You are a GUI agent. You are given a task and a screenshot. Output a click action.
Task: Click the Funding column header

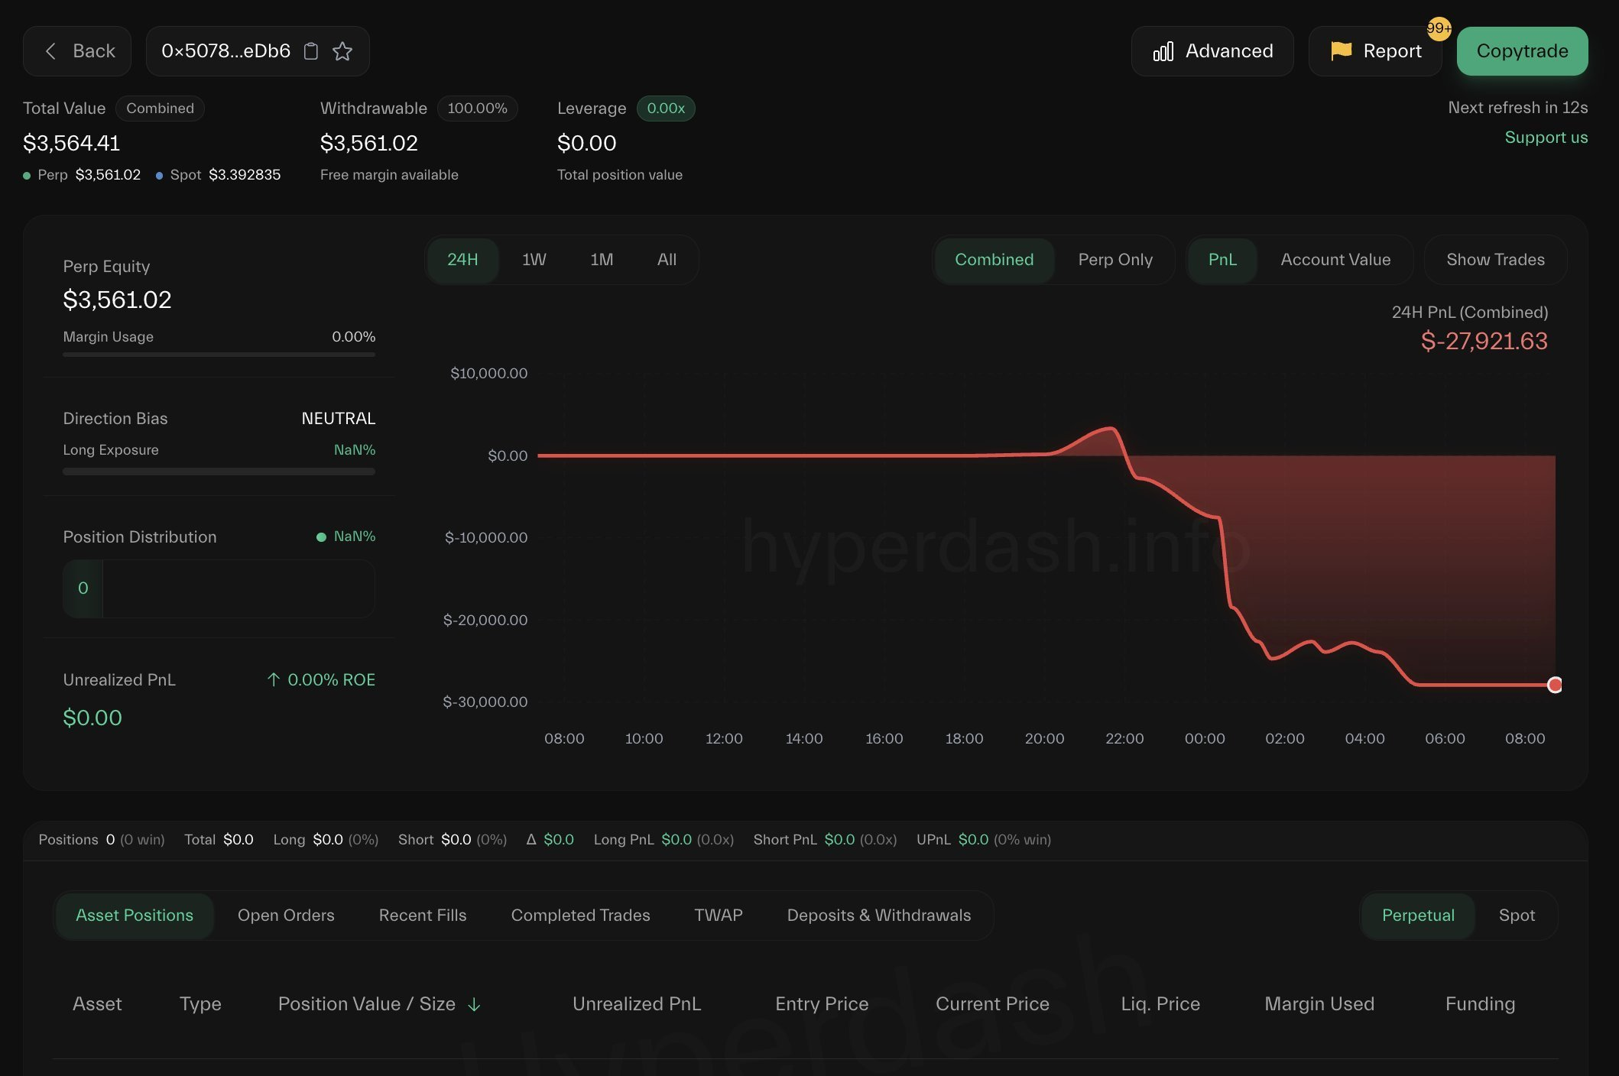point(1480,1004)
